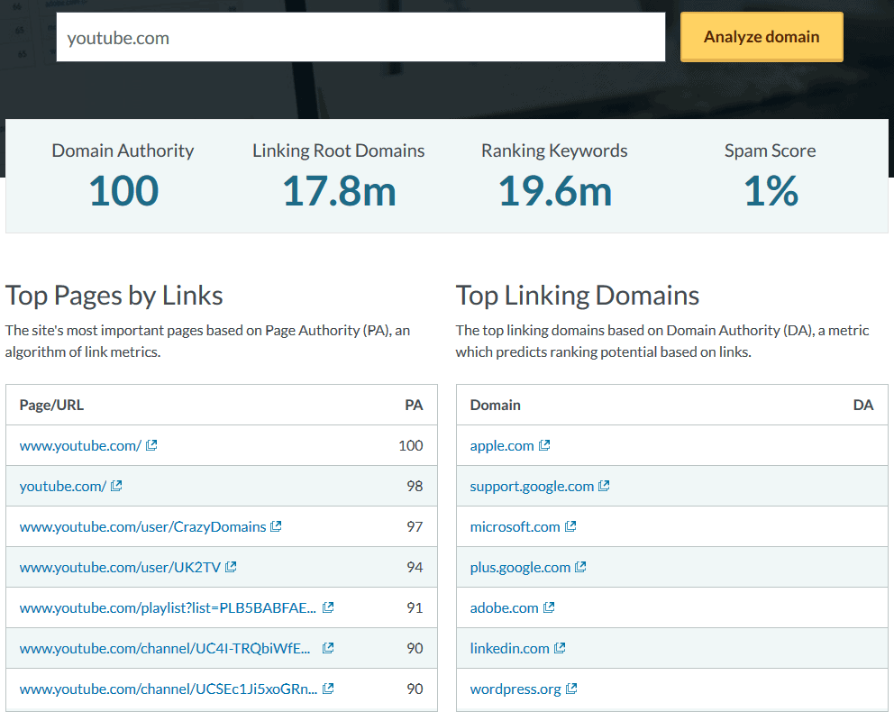This screenshot has height=721, width=894.
Task: Follow the channel/UC4I-TRQbiWfE link
Action: click(x=165, y=649)
